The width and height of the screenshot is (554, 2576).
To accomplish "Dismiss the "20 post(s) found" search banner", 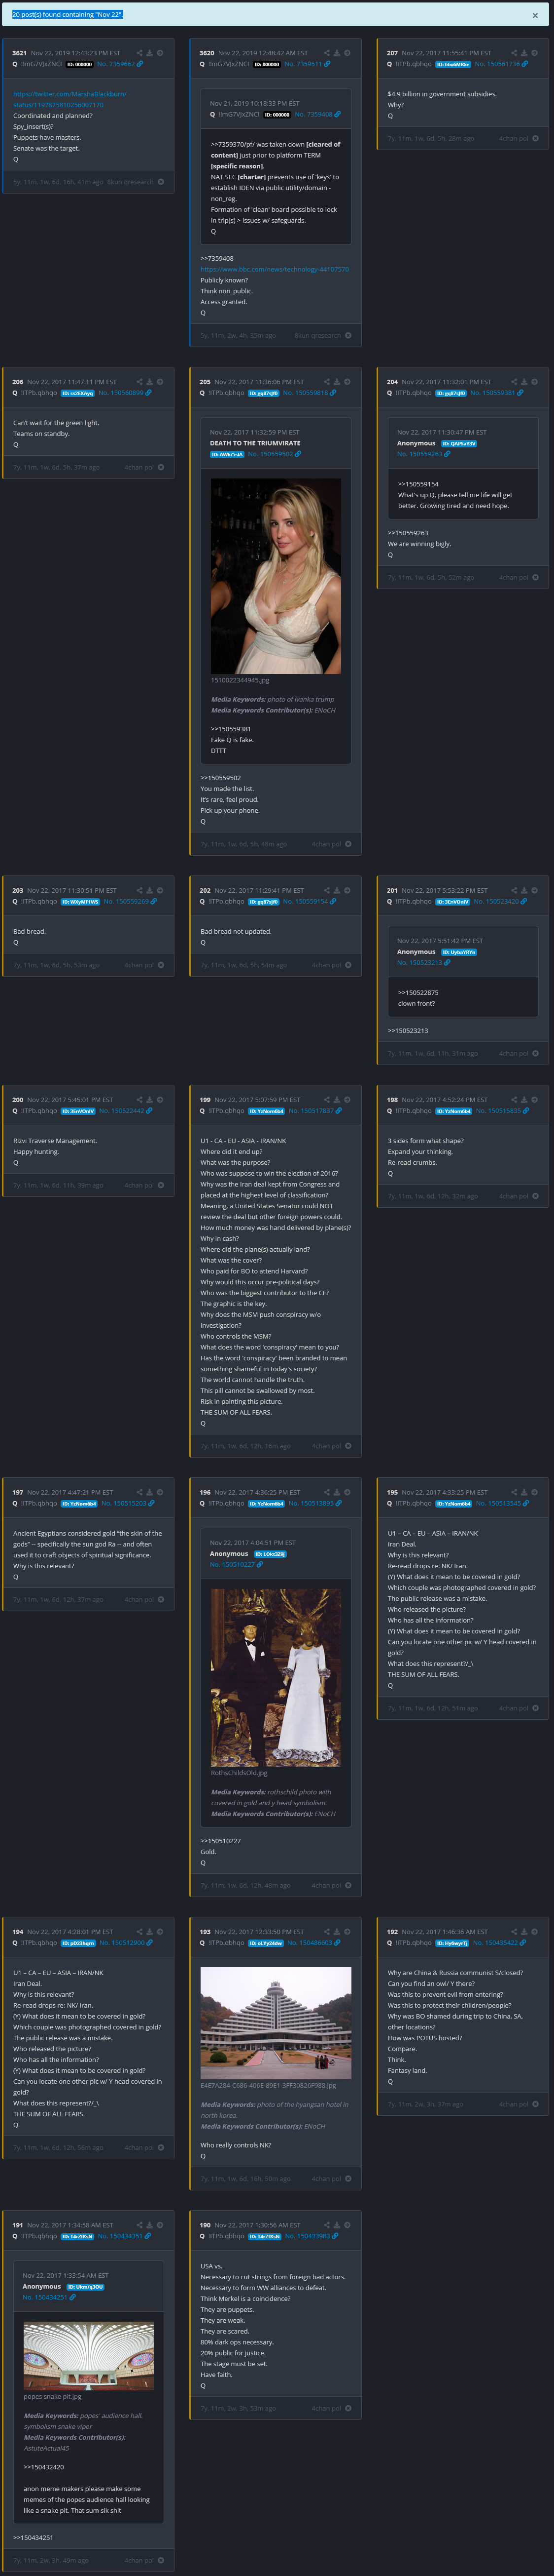I will (535, 15).
